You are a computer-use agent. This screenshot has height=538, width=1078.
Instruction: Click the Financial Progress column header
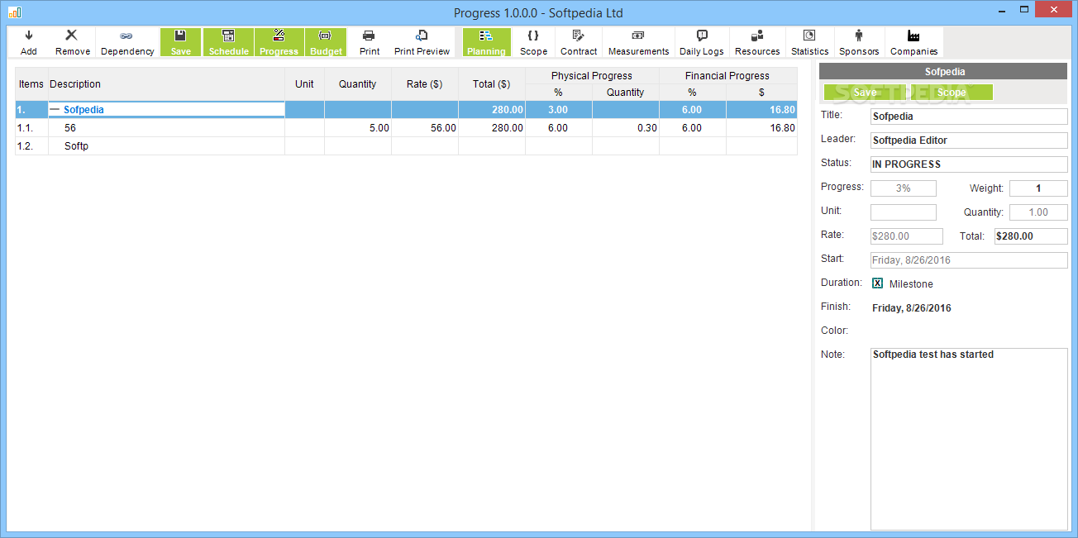[727, 76]
